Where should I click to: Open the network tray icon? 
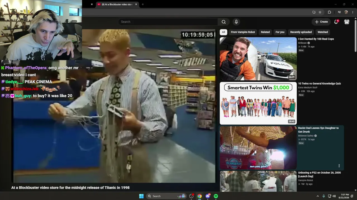point(329,196)
